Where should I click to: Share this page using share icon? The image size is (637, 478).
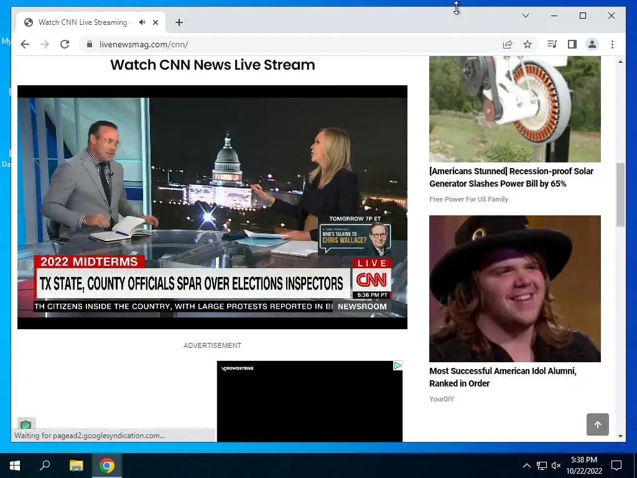click(508, 44)
